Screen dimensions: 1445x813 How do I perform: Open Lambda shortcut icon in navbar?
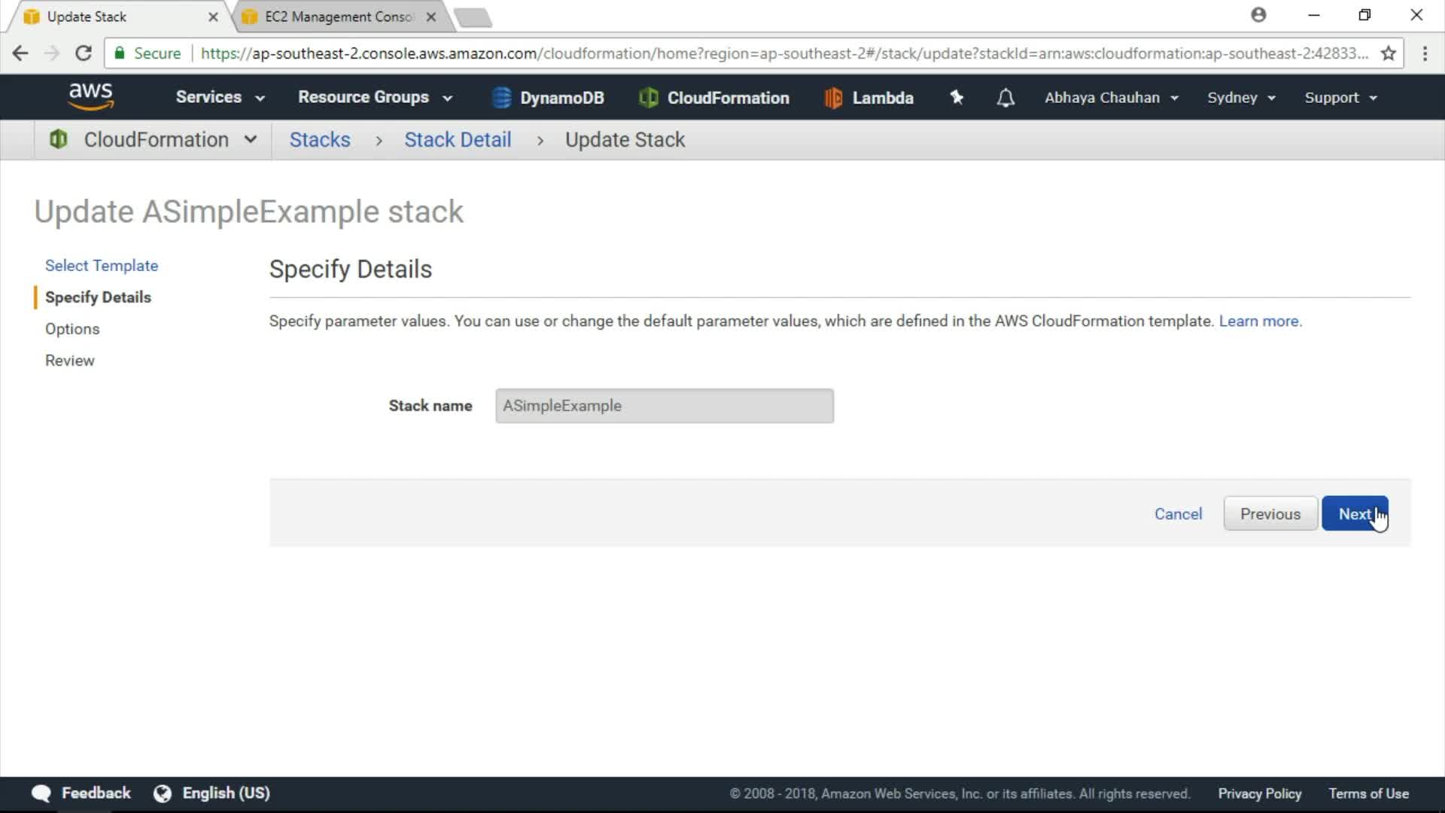click(833, 98)
